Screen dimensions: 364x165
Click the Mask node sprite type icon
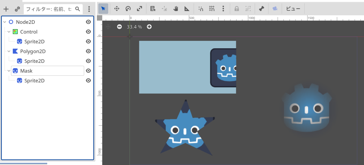[x=15, y=71]
